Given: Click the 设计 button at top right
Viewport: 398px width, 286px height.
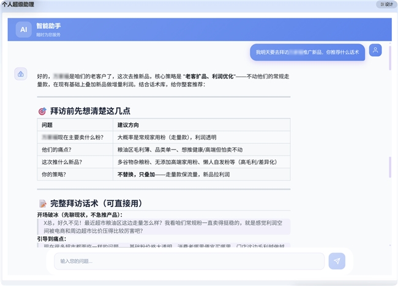Looking at the screenshot, I should click(387, 4).
